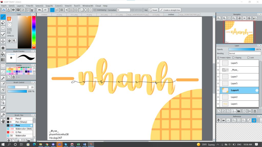Open the add special layer dropdown arrow
262x147 pixels.
[x=235, y=111]
